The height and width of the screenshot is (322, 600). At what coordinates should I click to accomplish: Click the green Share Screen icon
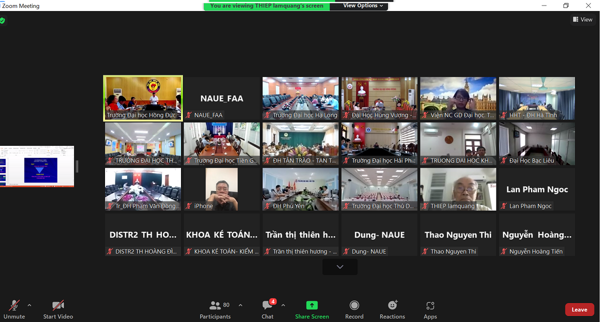click(x=312, y=305)
